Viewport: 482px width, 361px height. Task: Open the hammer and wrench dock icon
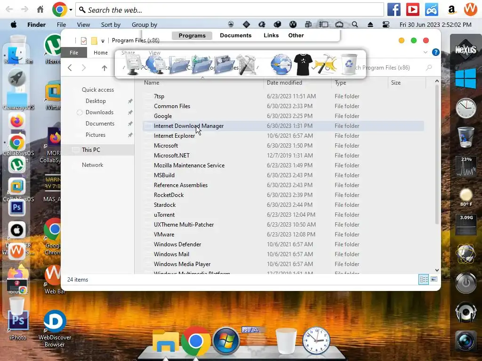[x=326, y=64]
